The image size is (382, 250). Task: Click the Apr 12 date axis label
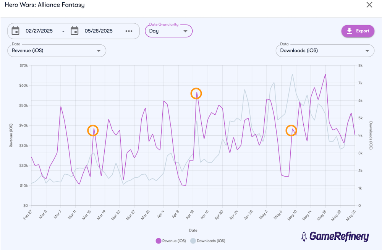(x=189, y=214)
